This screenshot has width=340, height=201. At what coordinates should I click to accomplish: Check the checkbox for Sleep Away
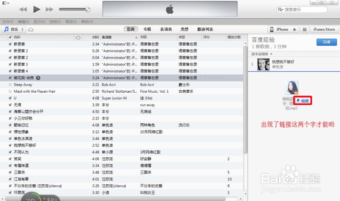point(10,85)
